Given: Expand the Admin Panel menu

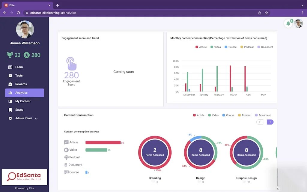Looking at the screenshot, I should 36,118.
